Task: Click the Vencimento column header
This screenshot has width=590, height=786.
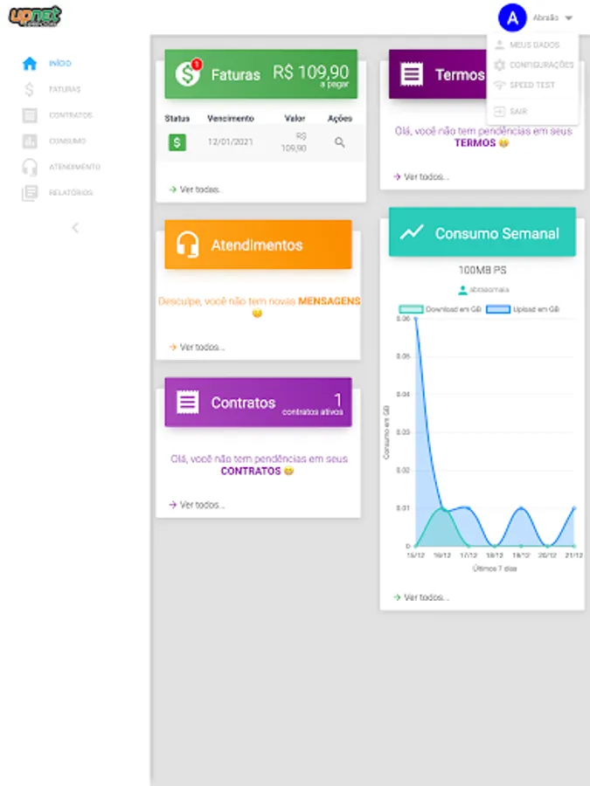Action: (x=231, y=118)
